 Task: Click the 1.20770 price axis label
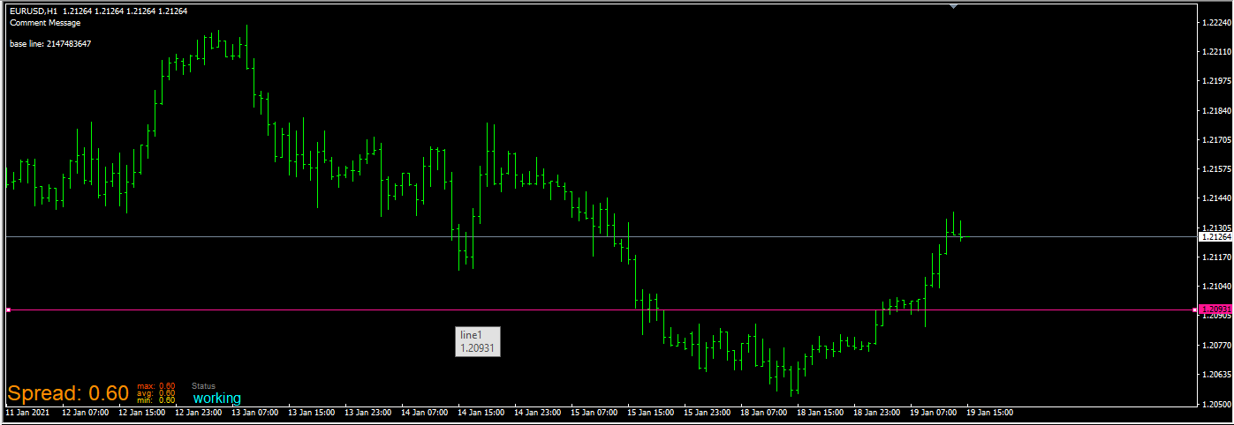point(1215,345)
